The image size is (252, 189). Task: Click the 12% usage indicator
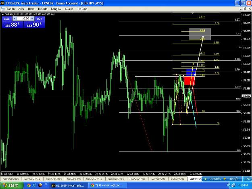[x=247, y=179]
